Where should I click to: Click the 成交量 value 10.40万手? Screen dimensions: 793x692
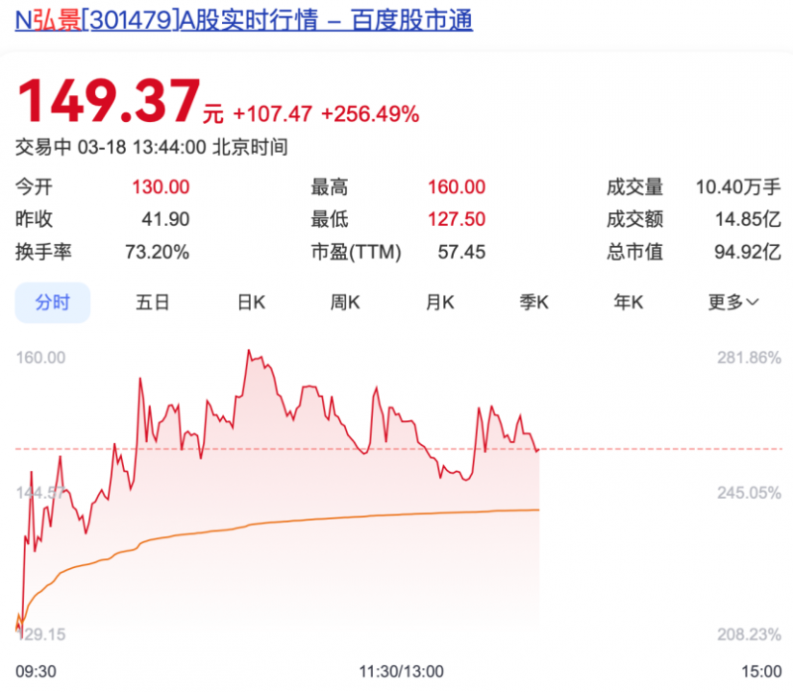[x=737, y=187]
